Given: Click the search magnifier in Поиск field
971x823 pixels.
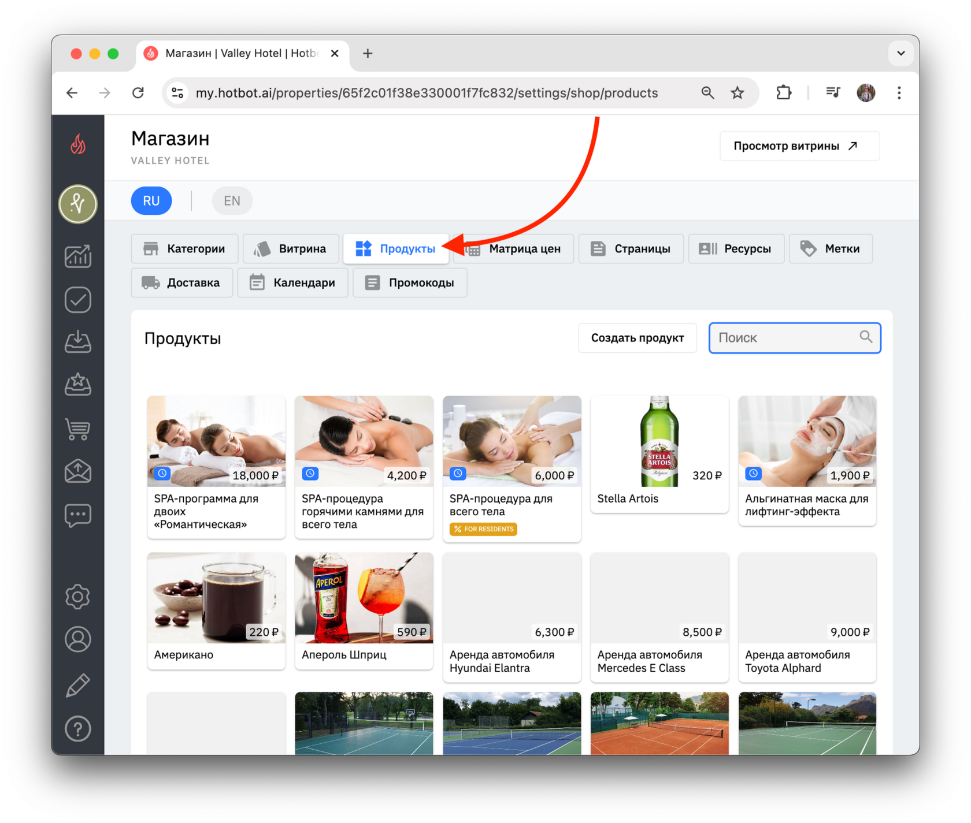Looking at the screenshot, I should pyautogui.click(x=865, y=337).
